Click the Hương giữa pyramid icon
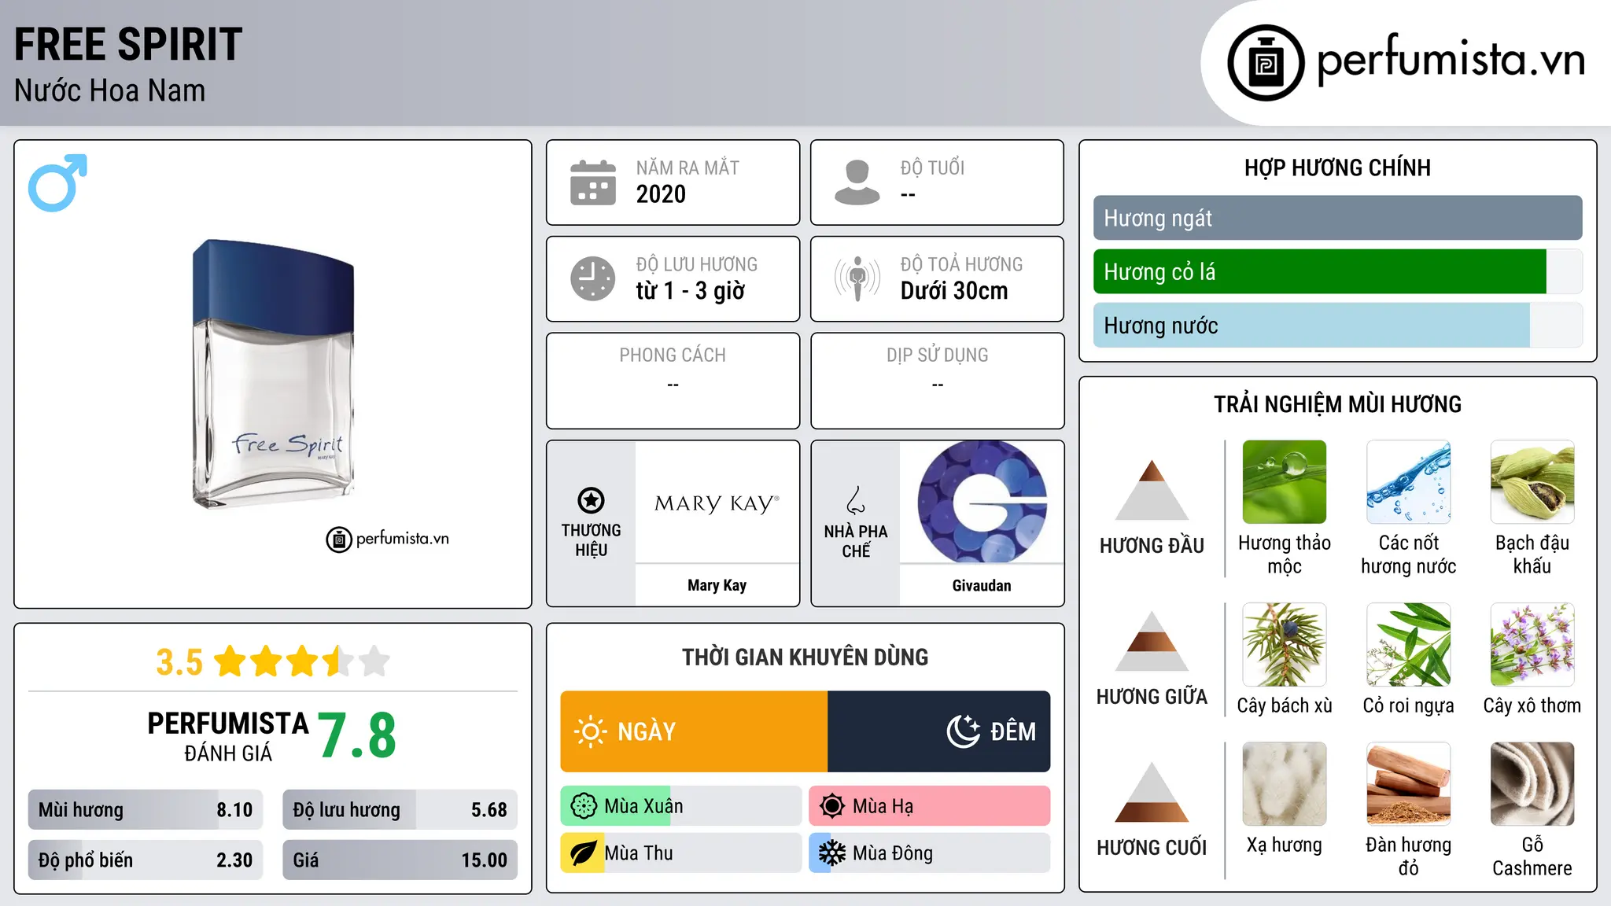1611x906 pixels. point(1152,641)
